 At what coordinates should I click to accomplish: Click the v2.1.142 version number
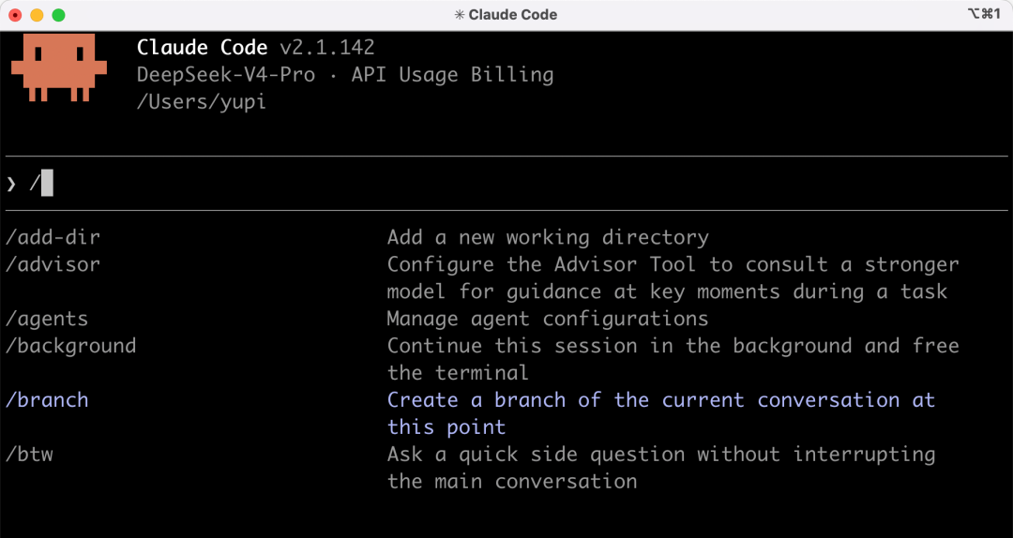[327, 47]
